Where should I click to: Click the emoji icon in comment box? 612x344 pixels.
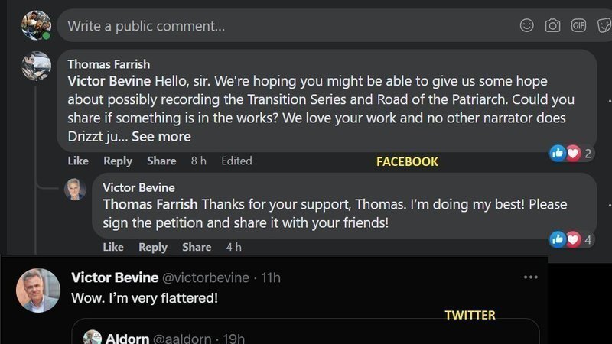tap(526, 25)
